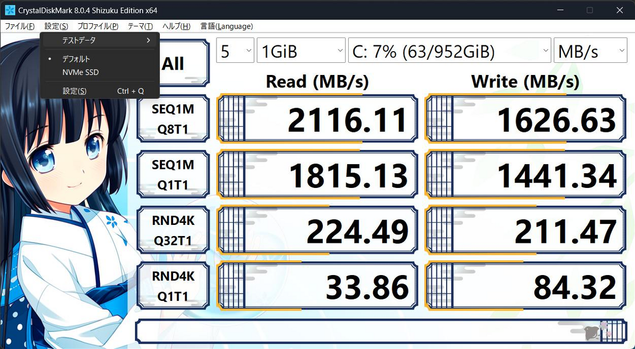Run the SEQ1M Q1T1 test

pos(173,175)
